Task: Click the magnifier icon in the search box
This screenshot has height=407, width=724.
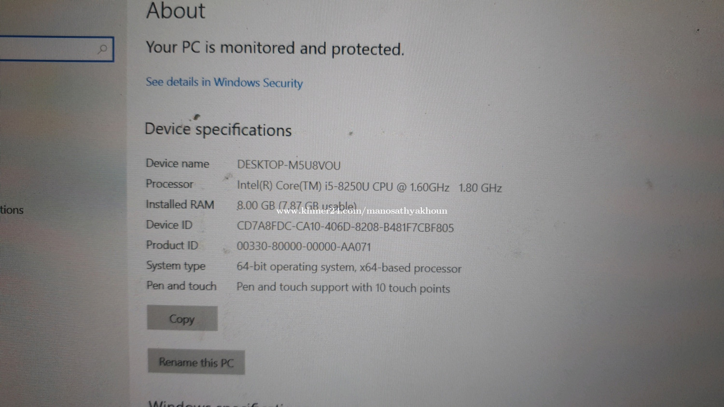Action: (x=102, y=49)
